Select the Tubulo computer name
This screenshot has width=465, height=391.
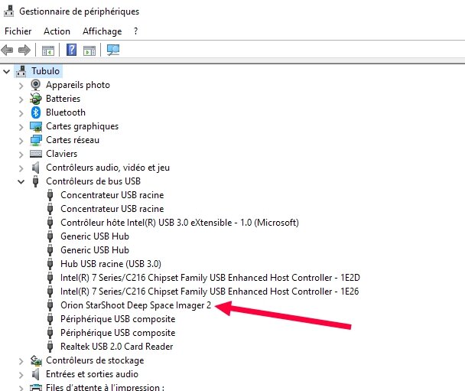point(45,71)
